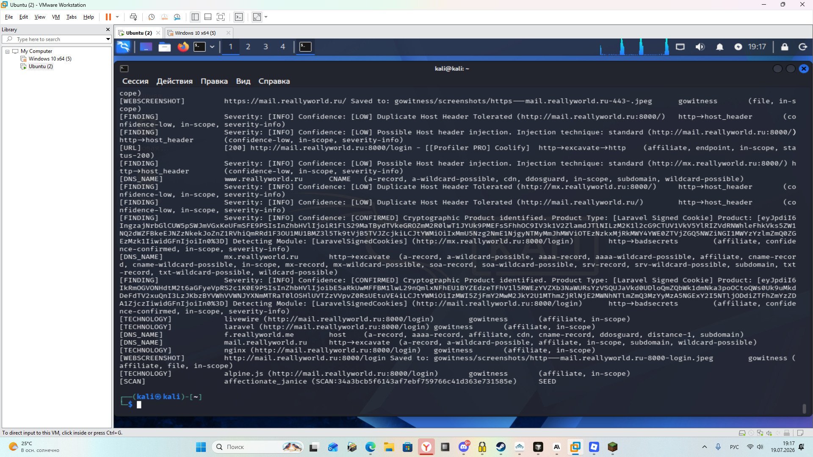Open the VM menu

pos(55,17)
